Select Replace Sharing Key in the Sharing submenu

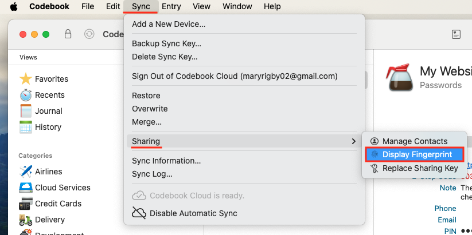click(x=414, y=168)
